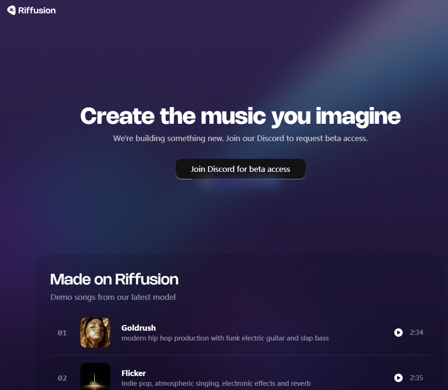Click the Flicker indie pop description
The width and height of the screenshot is (448, 390).
(x=216, y=383)
